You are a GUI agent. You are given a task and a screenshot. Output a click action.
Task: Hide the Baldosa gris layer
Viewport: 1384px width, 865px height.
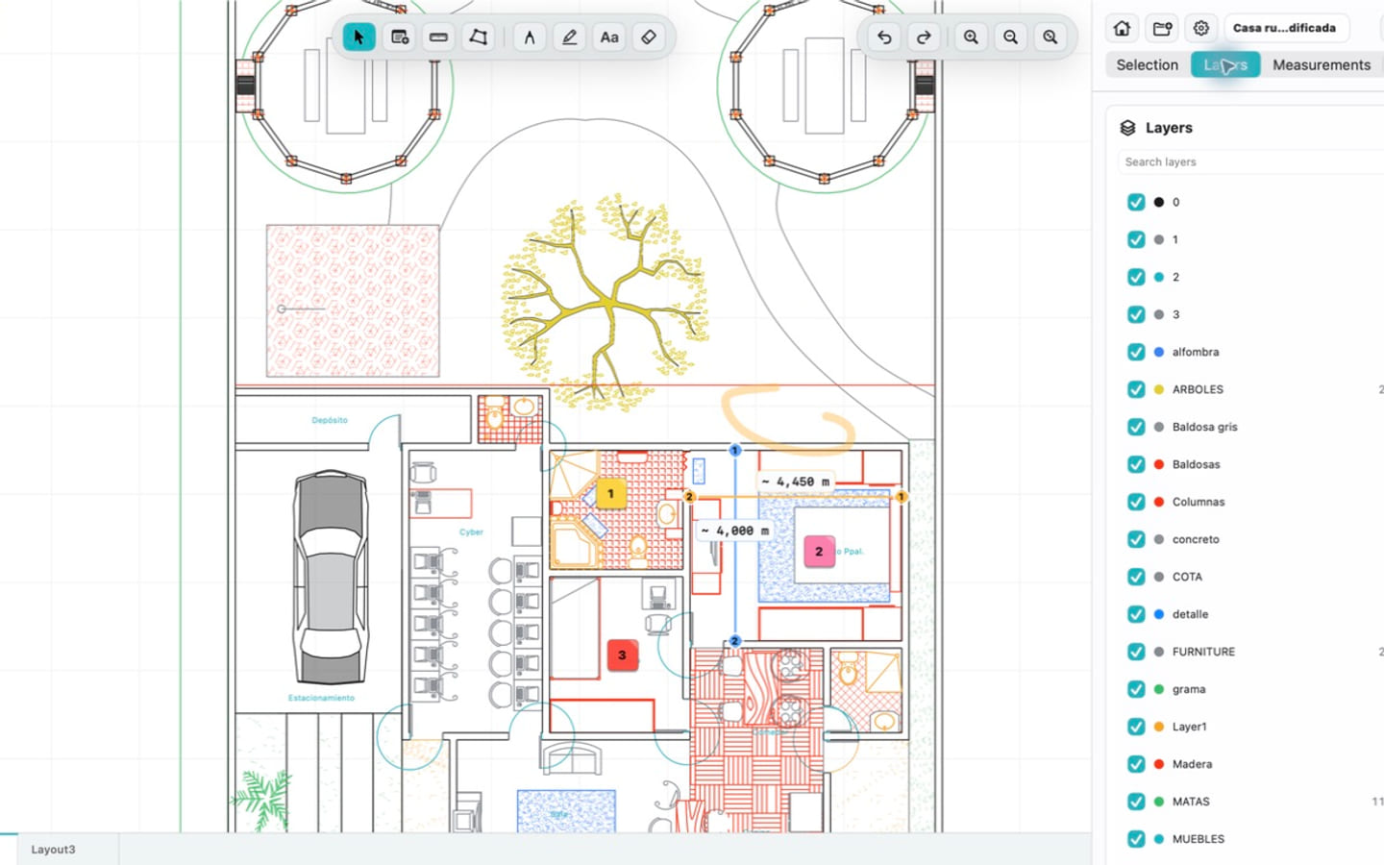tap(1136, 427)
